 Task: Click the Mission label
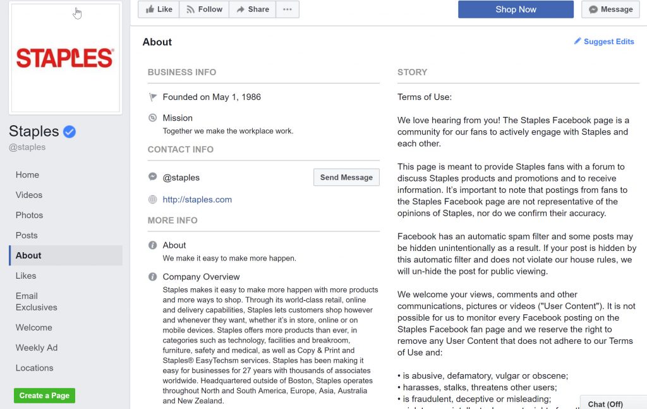[178, 118]
